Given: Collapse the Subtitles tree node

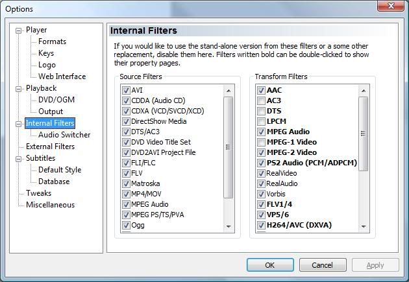Looking at the screenshot, I should (x=19, y=159).
